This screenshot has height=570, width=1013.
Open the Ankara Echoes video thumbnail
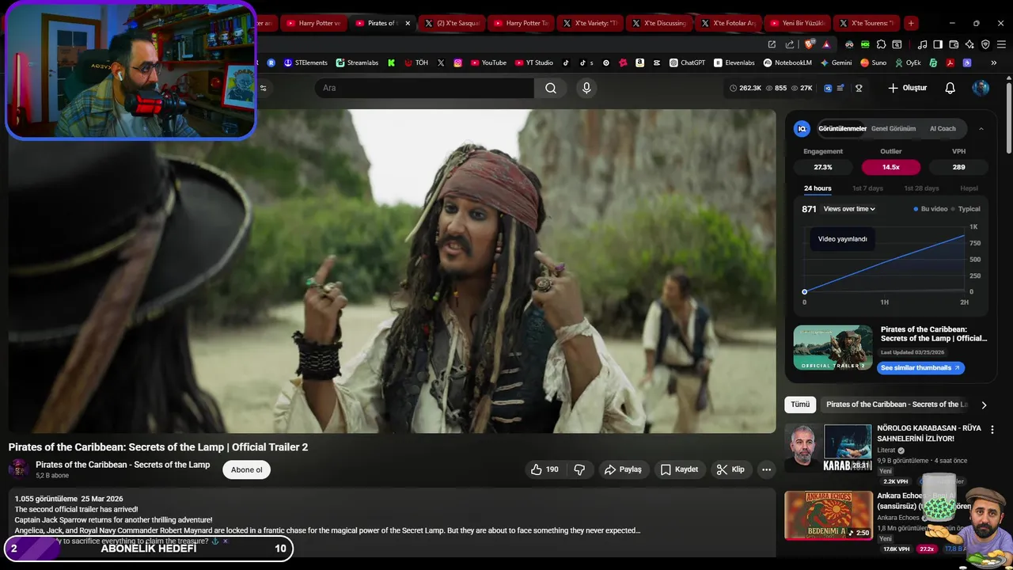pyautogui.click(x=829, y=515)
